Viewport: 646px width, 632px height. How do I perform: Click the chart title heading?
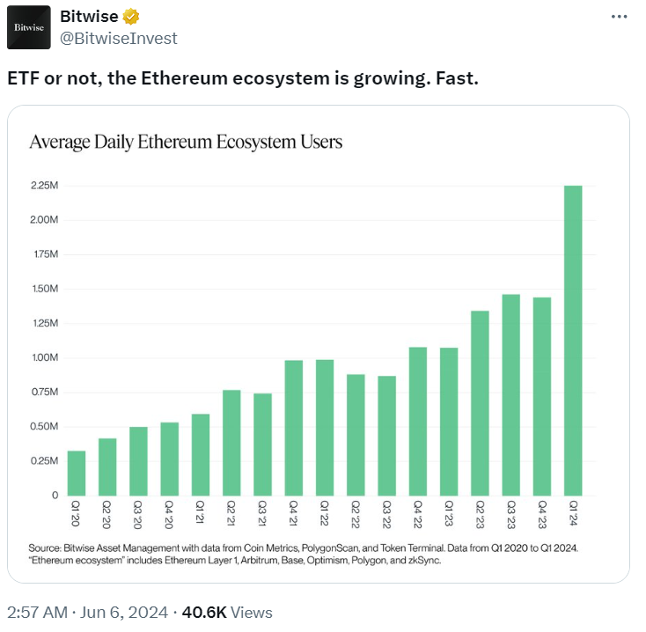pos(186,142)
